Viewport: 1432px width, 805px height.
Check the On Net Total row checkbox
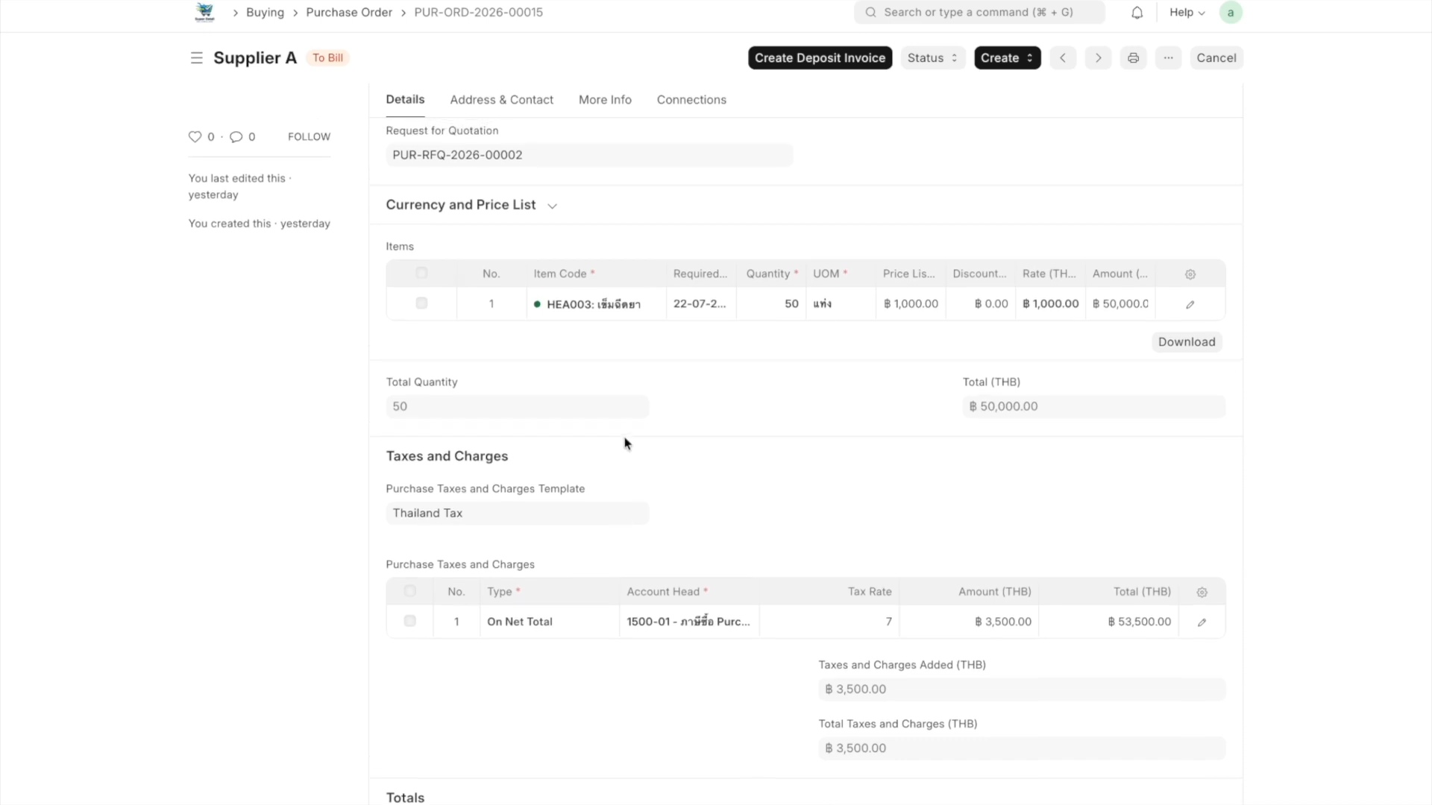pyautogui.click(x=409, y=621)
